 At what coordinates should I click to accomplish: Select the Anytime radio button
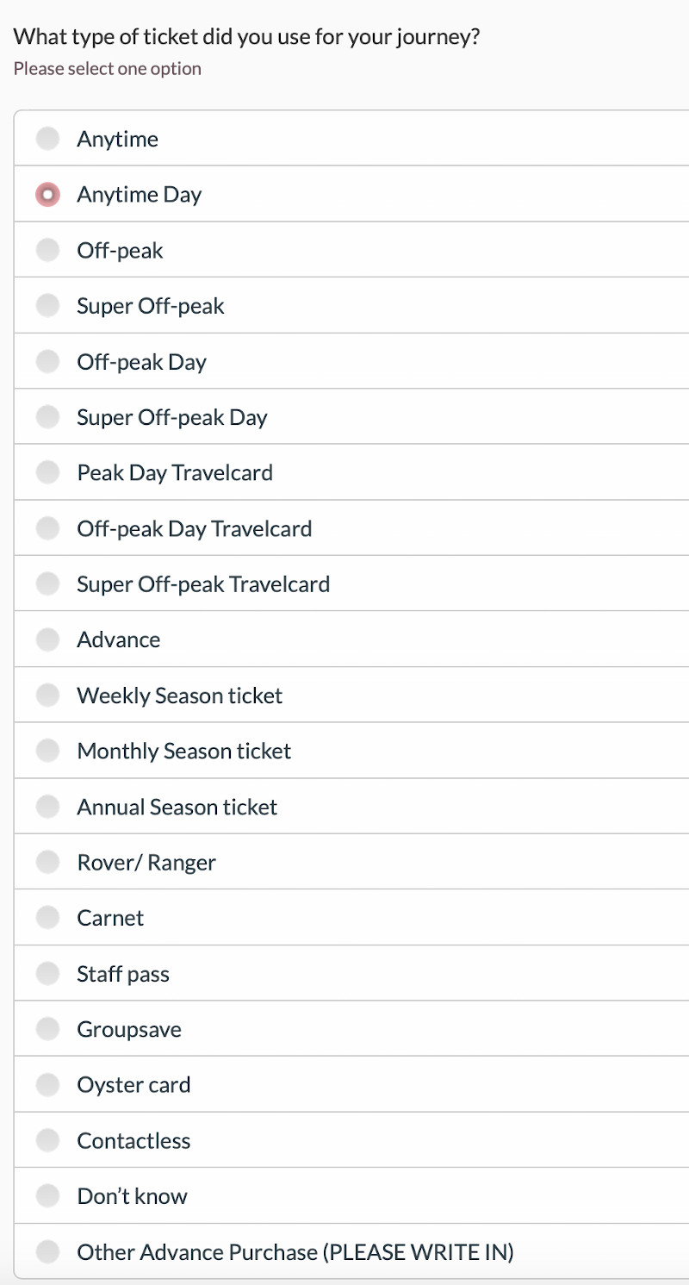[x=48, y=139]
